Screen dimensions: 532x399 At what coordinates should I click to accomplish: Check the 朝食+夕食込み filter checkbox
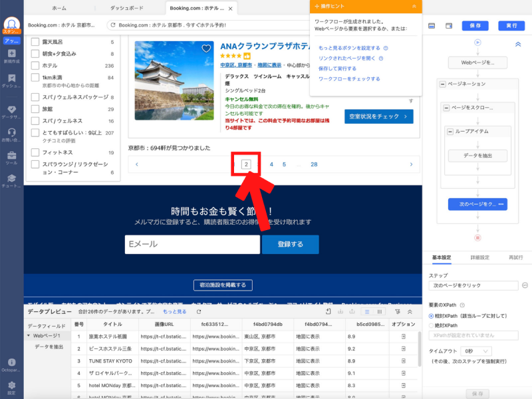tap(35, 54)
